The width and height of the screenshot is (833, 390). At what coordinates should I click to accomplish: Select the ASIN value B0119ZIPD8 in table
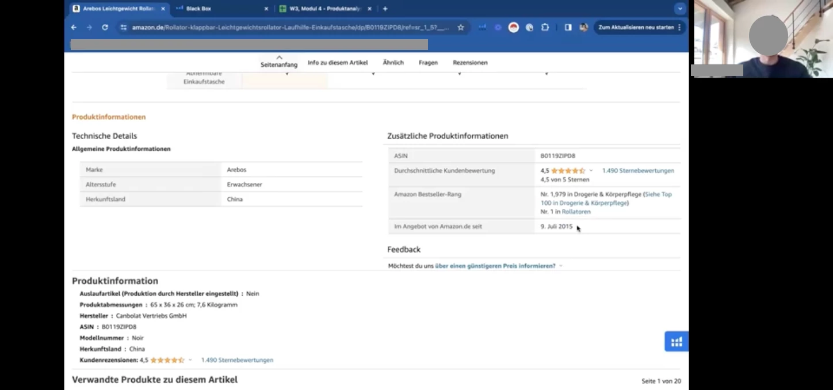[558, 156]
